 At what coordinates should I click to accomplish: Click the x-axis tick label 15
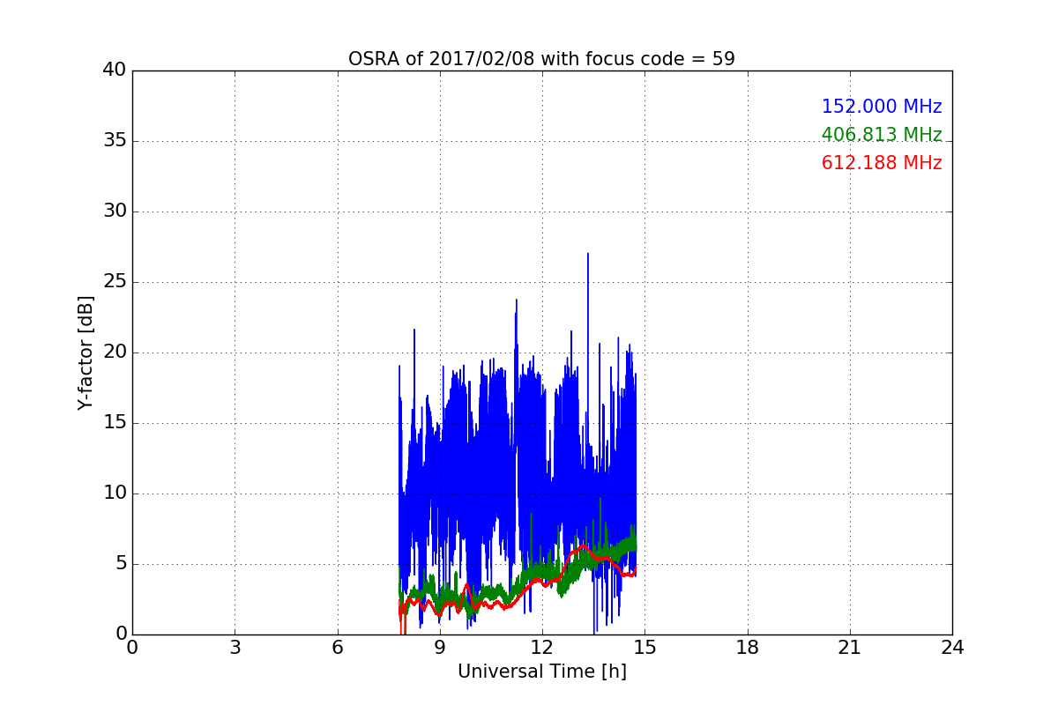pyautogui.click(x=644, y=648)
